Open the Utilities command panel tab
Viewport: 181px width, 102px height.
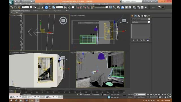(x=148, y=16)
